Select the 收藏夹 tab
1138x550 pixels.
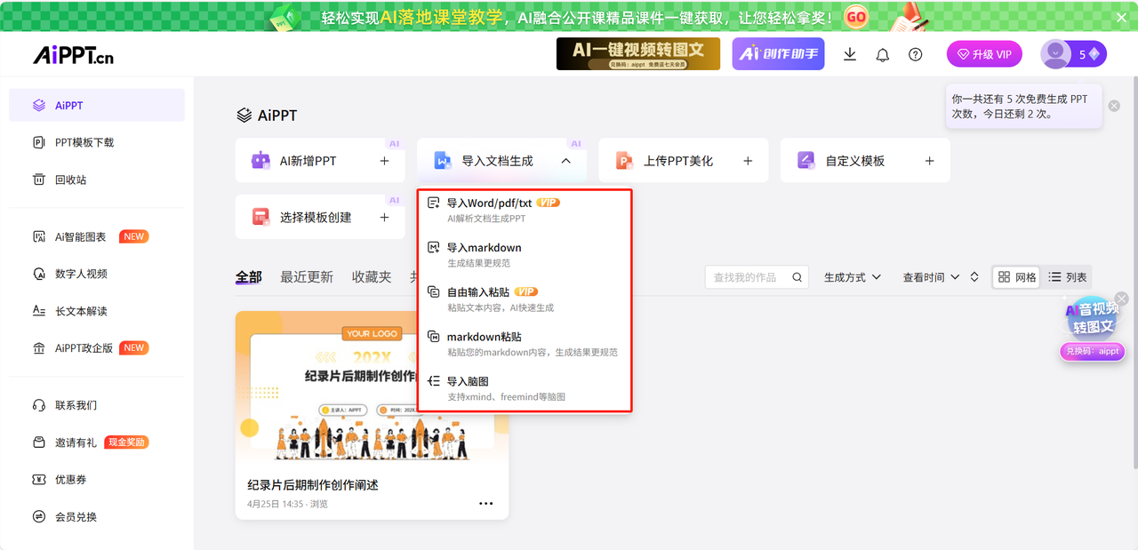point(372,277)
